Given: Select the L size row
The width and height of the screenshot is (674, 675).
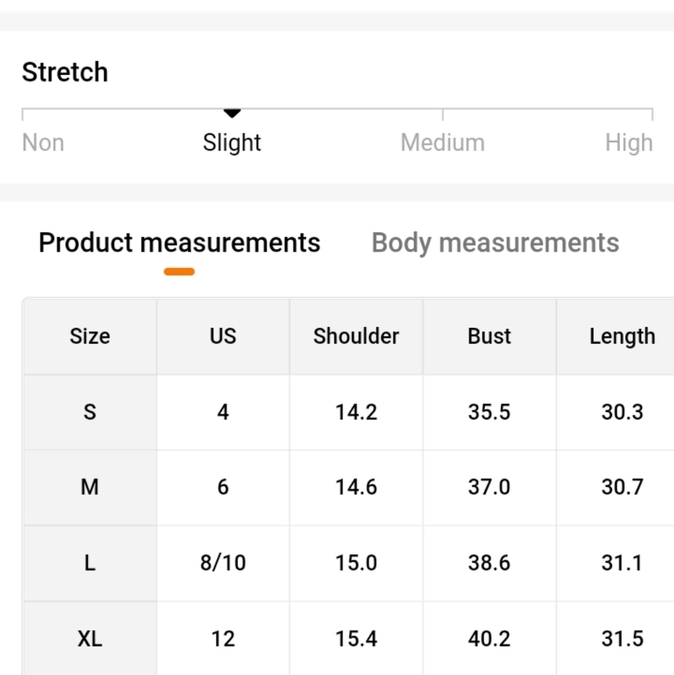Looking at the screenshot, I should [x=349, y=563].
